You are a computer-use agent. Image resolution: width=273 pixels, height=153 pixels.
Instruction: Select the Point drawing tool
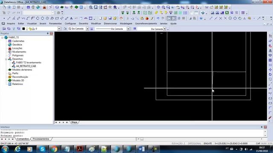point(4,18)
